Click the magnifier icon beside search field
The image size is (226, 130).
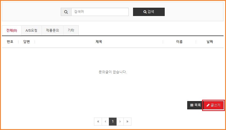point(66,12)
